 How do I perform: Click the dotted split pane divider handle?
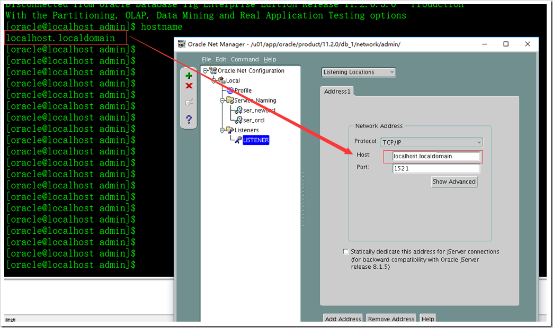tap(303, 199)
